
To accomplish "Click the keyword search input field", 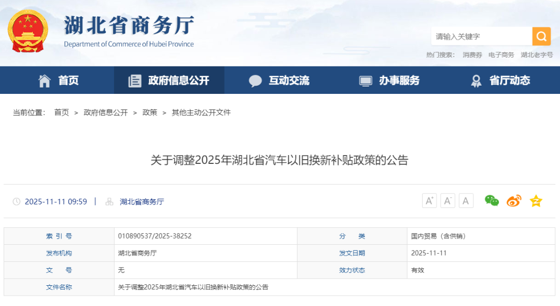I will pos(482,36).
